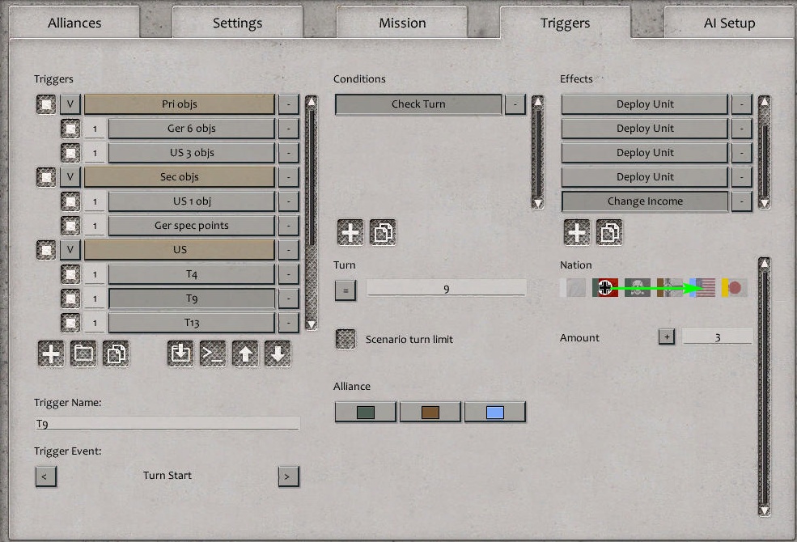Select the Check Turn condition
This screenshot has height=542, width=797.
(x=418, y=104)
